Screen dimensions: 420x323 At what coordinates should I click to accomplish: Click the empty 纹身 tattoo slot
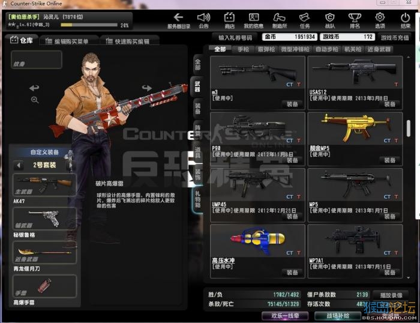click(x=37, y=59)
